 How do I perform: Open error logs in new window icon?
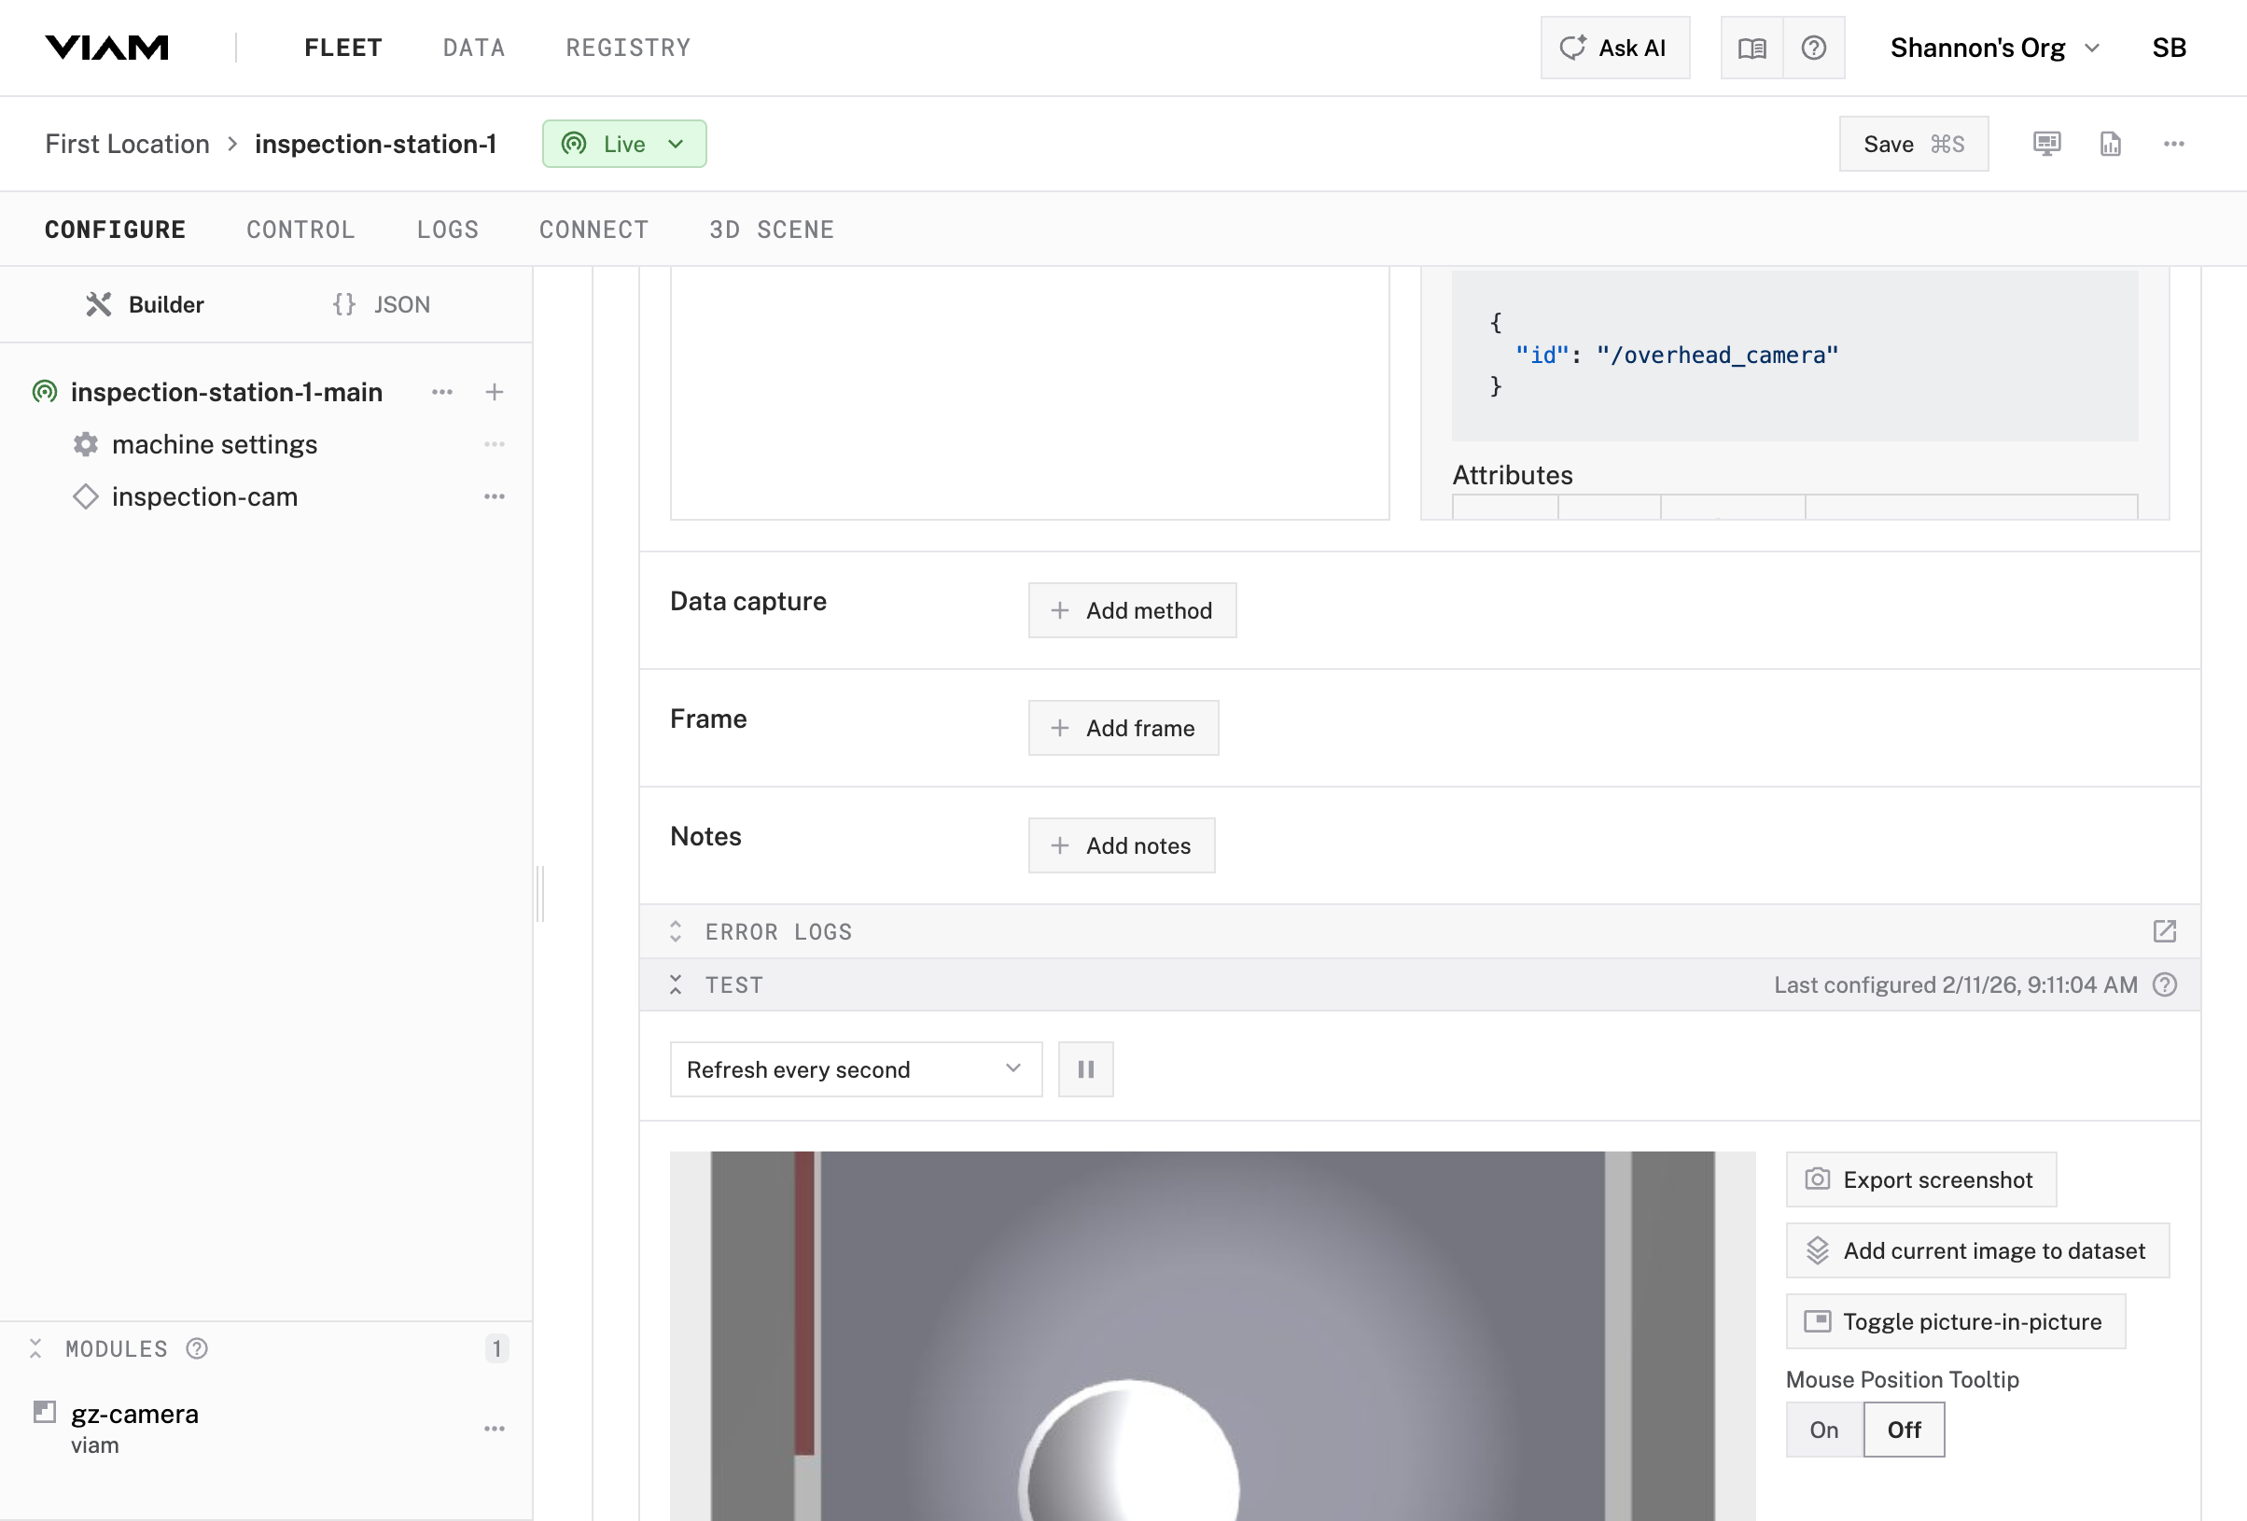[x=2164, y=931]
